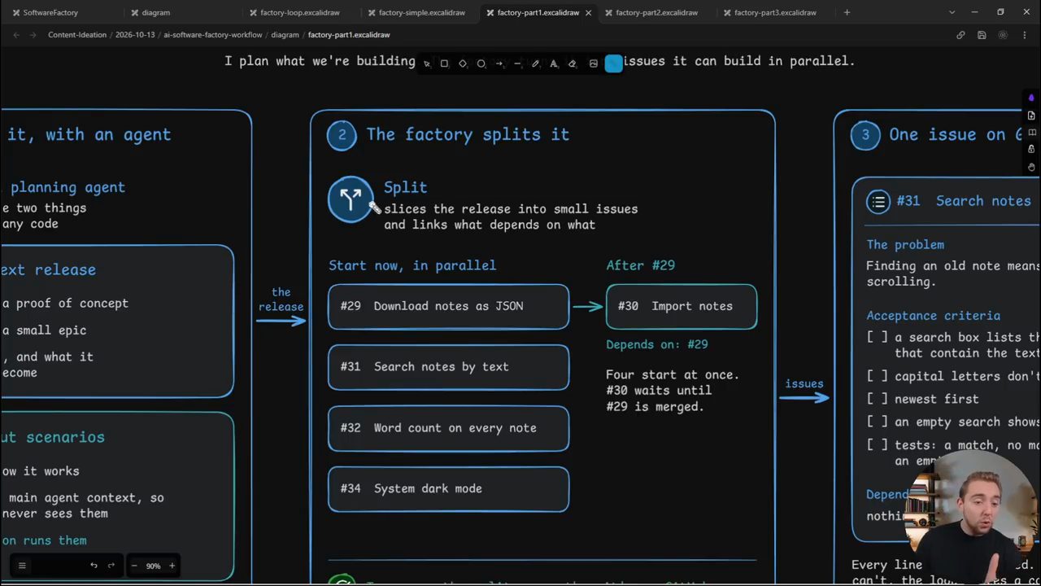The image size is (1041, 586).
Task: Select the Diamond shape tool
Action: [463, 63]
